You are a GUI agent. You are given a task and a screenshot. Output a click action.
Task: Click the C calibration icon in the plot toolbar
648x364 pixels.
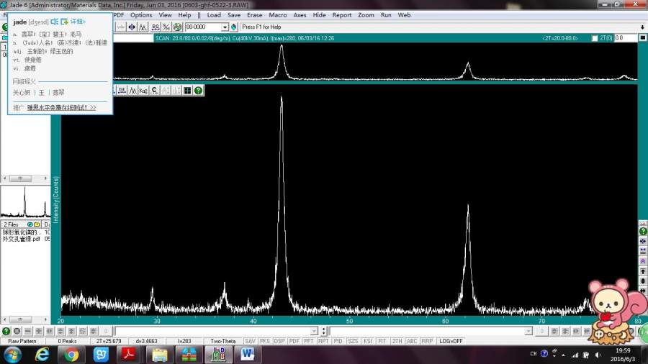(154, 90)
